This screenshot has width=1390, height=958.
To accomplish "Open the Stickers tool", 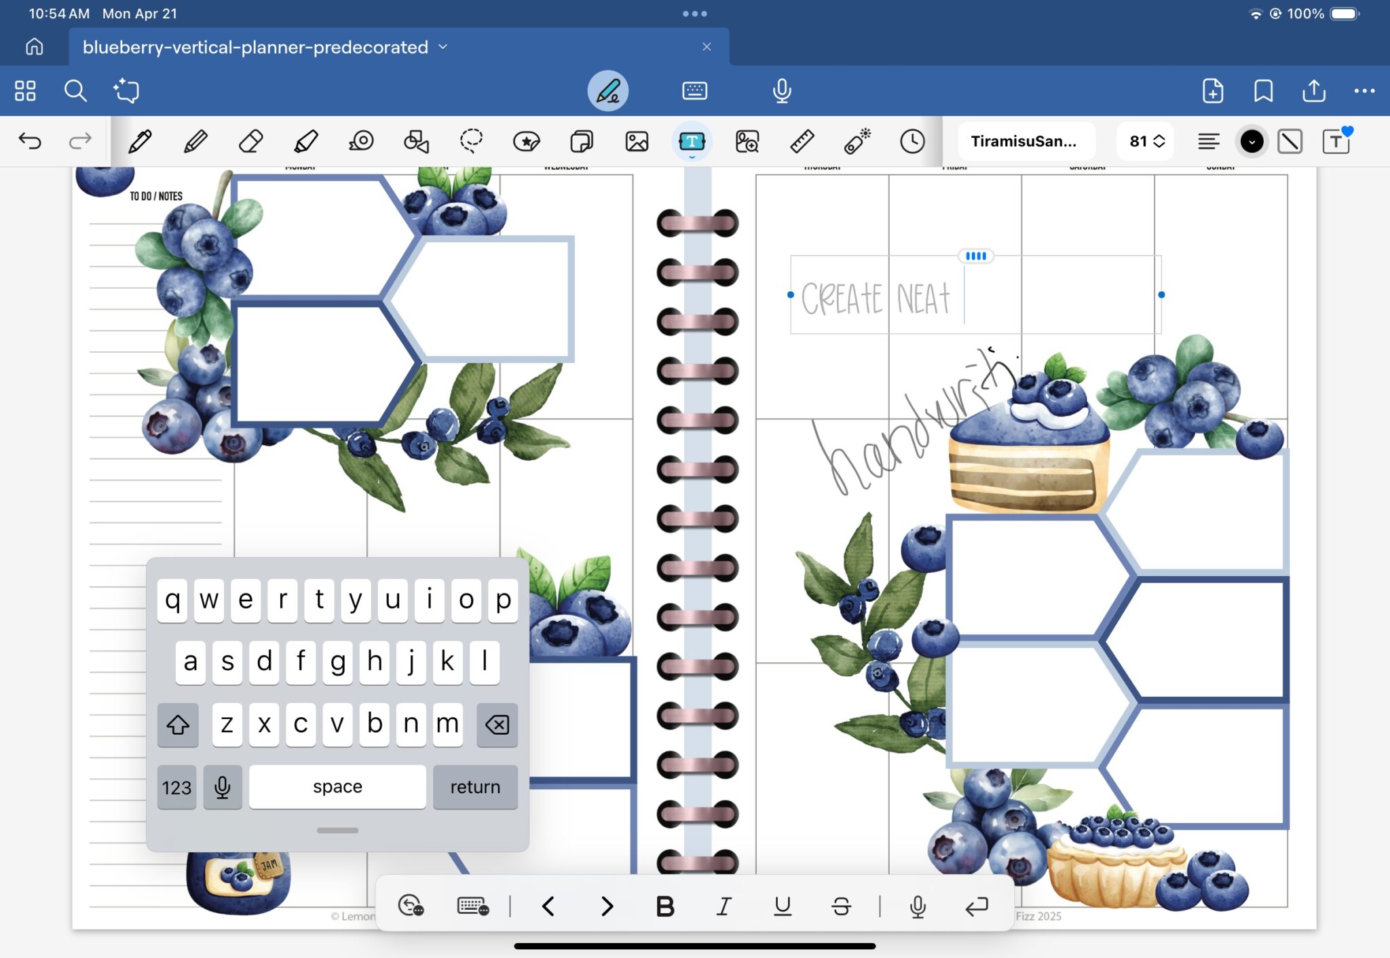I will pyautogui.click(x=526, y=141).
